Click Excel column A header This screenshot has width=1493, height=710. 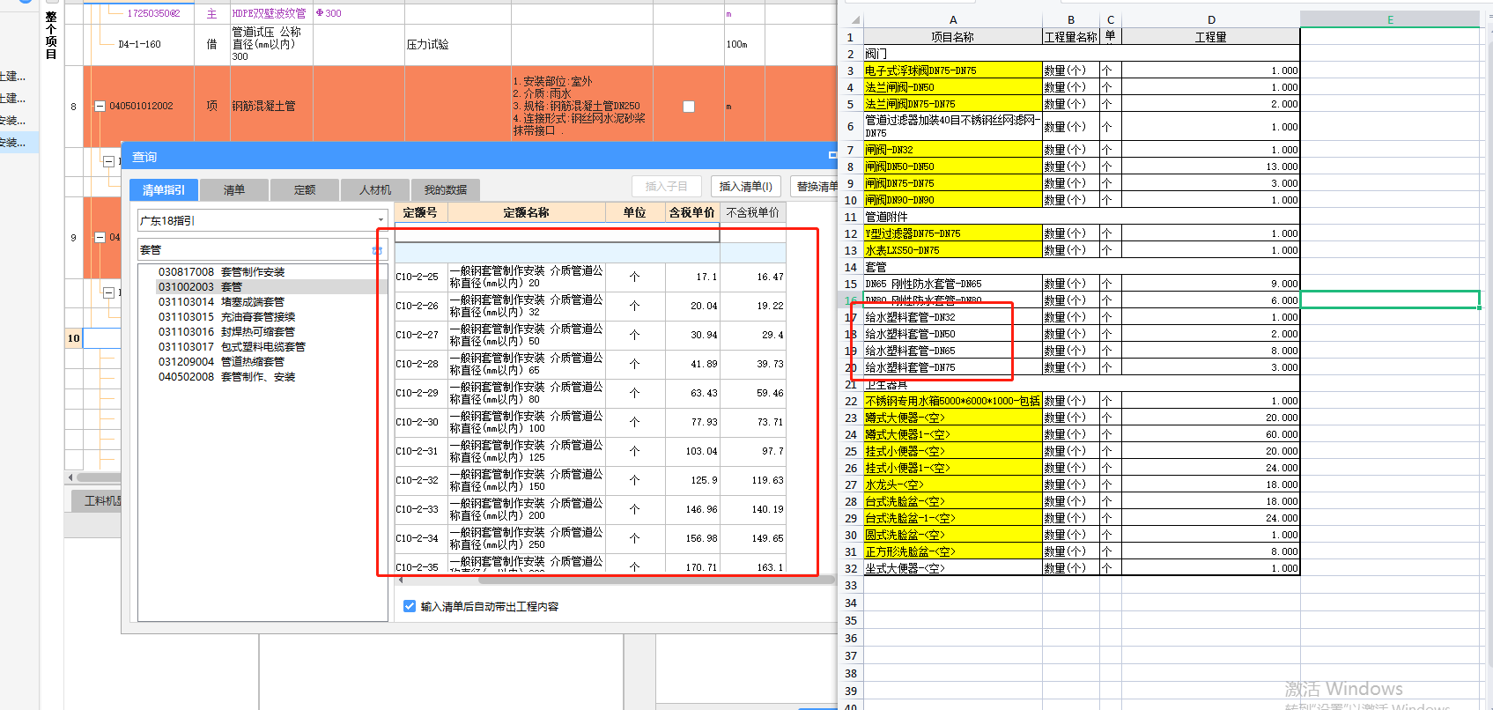pyautogui.click(x=953, y=19)
